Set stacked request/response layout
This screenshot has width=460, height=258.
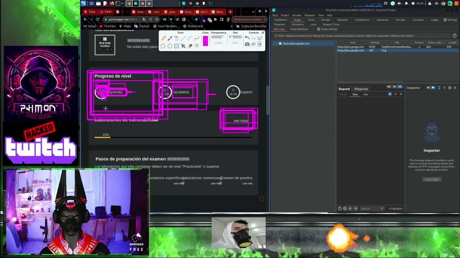point(394,87)
